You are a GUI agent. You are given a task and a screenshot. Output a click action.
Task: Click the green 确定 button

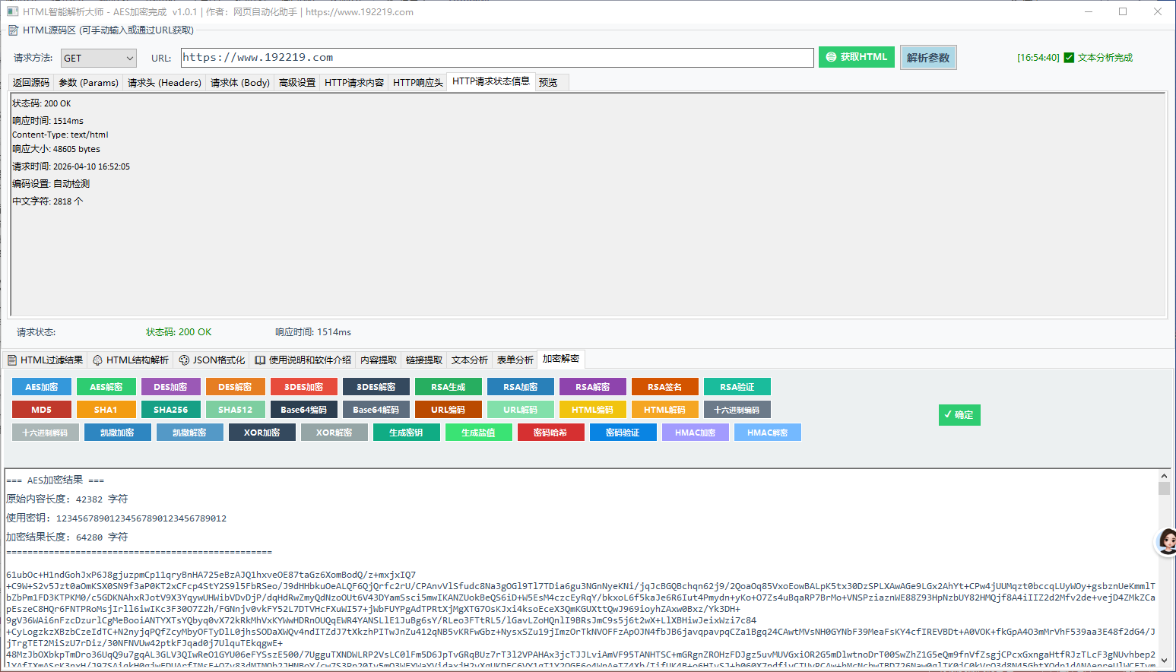959,415
